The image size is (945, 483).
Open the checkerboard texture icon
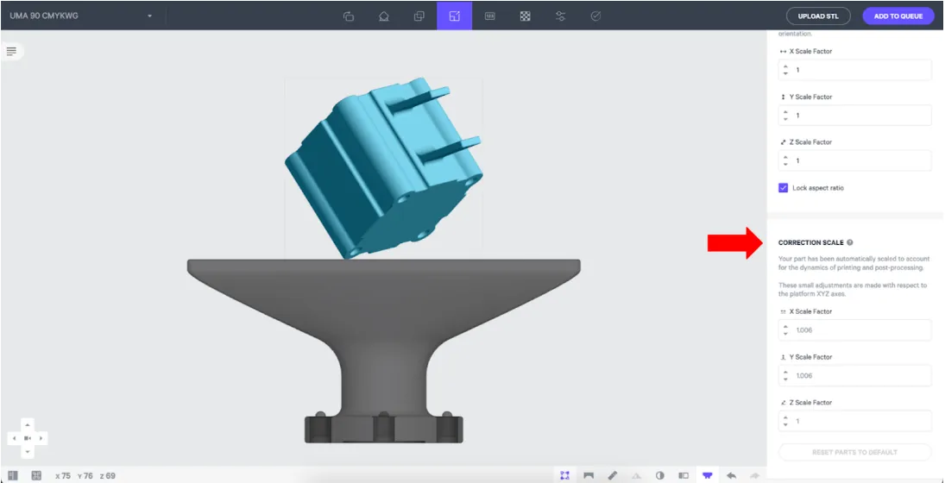click(x=526, y=16)
